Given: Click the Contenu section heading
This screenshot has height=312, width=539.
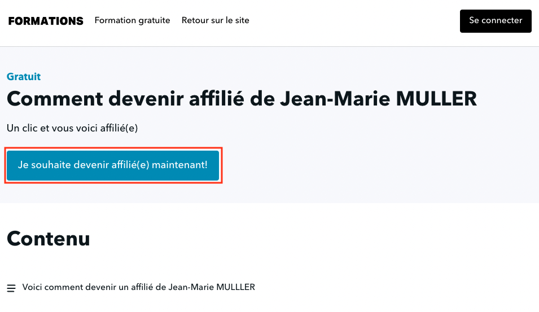Looking at the screenshot, I should 49,238.
